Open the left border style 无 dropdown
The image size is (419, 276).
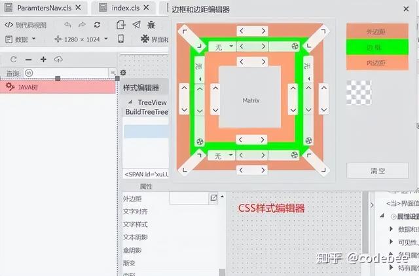[x=199, y=69]
